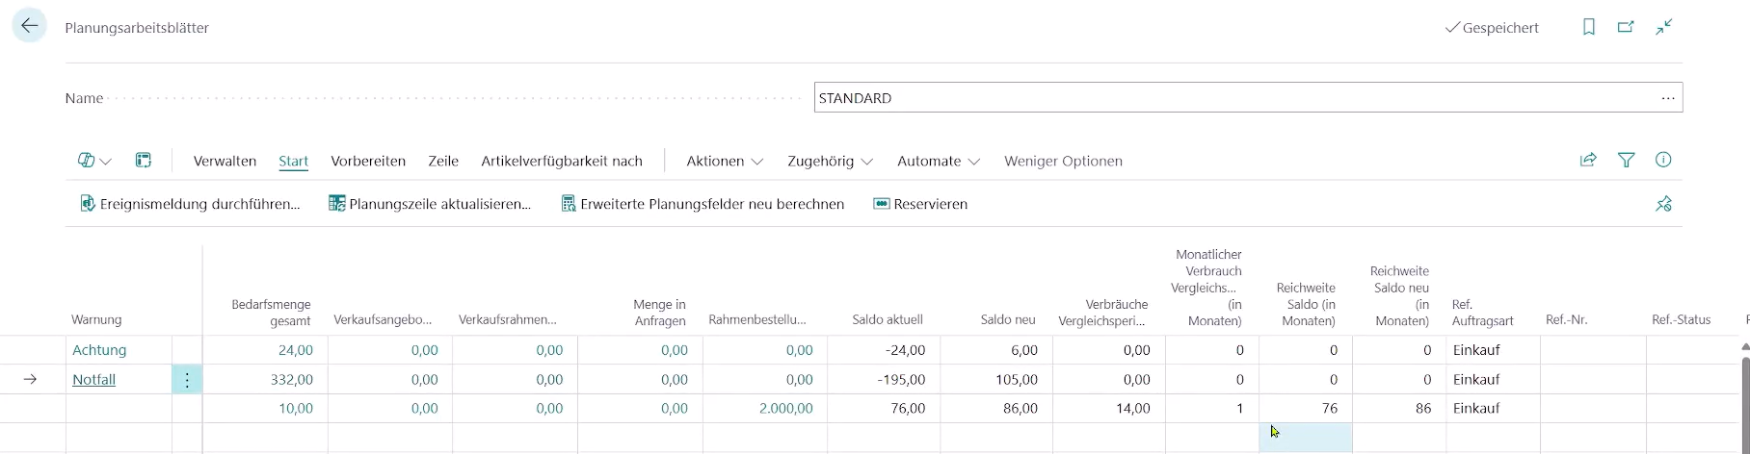
Task: Click the Saldo neu column header
Action: pos(1008,319)
